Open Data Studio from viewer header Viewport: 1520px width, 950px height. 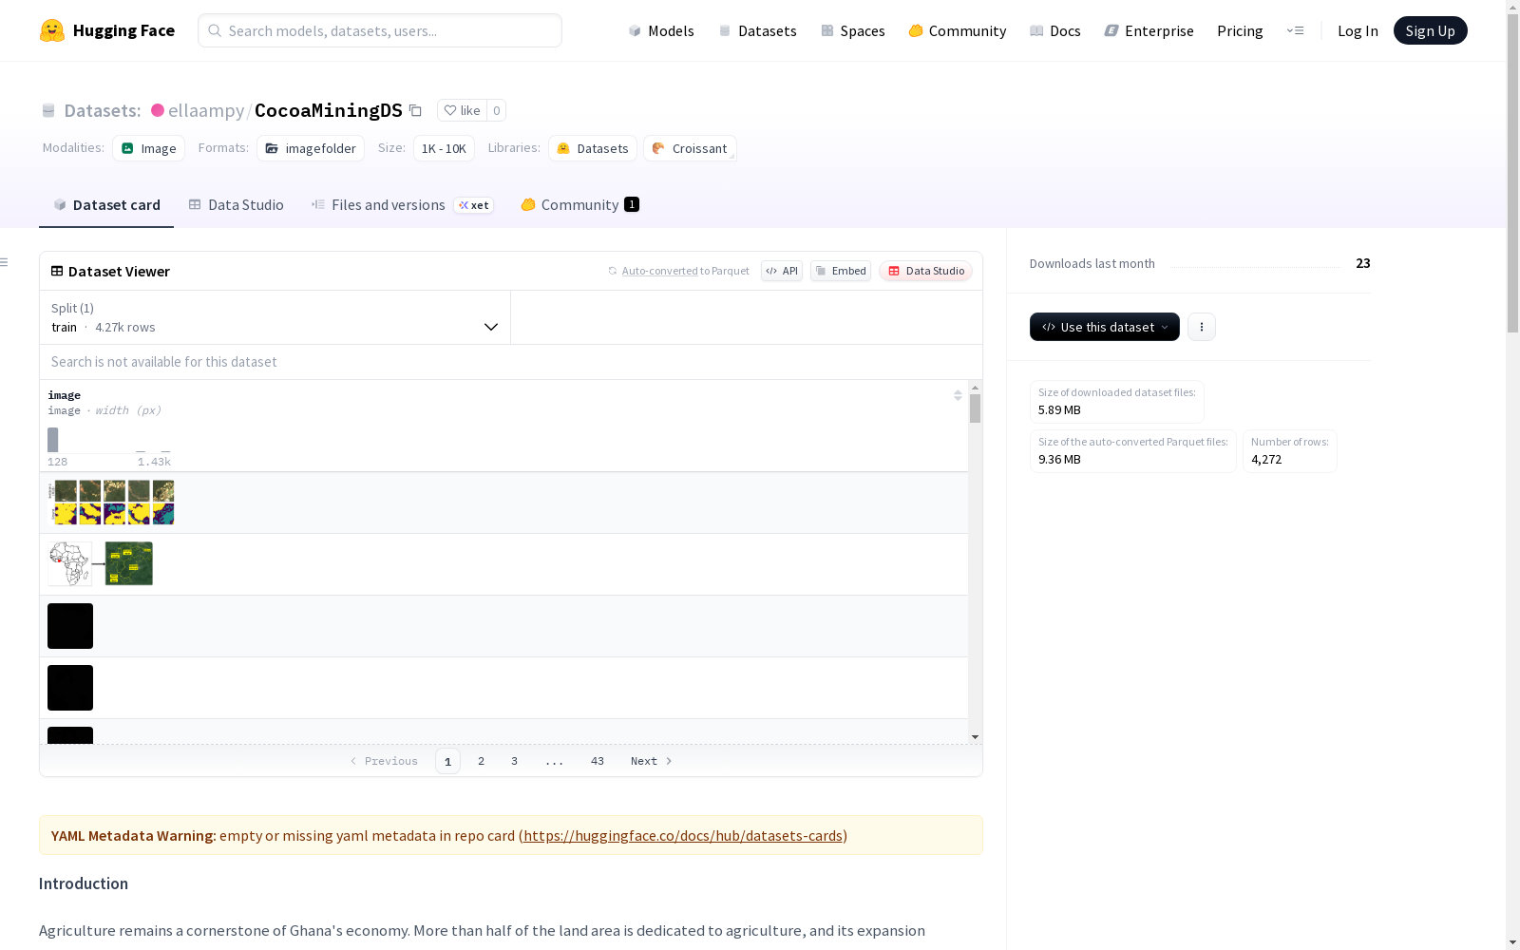coord(925,271)
